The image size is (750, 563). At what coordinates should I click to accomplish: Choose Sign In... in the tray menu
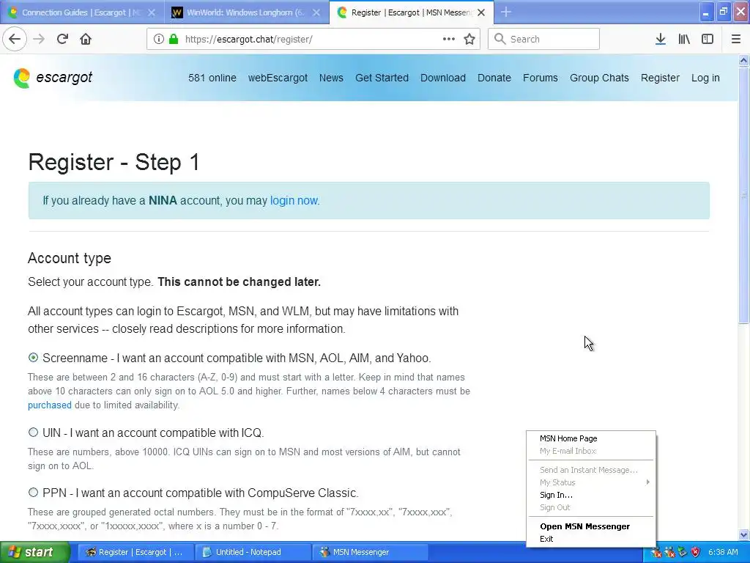click(x=556, y=495)
